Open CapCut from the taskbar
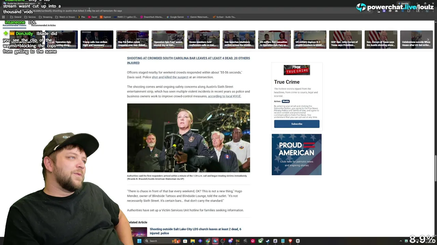The image size is (437, 245). click(x=298, y=241)
